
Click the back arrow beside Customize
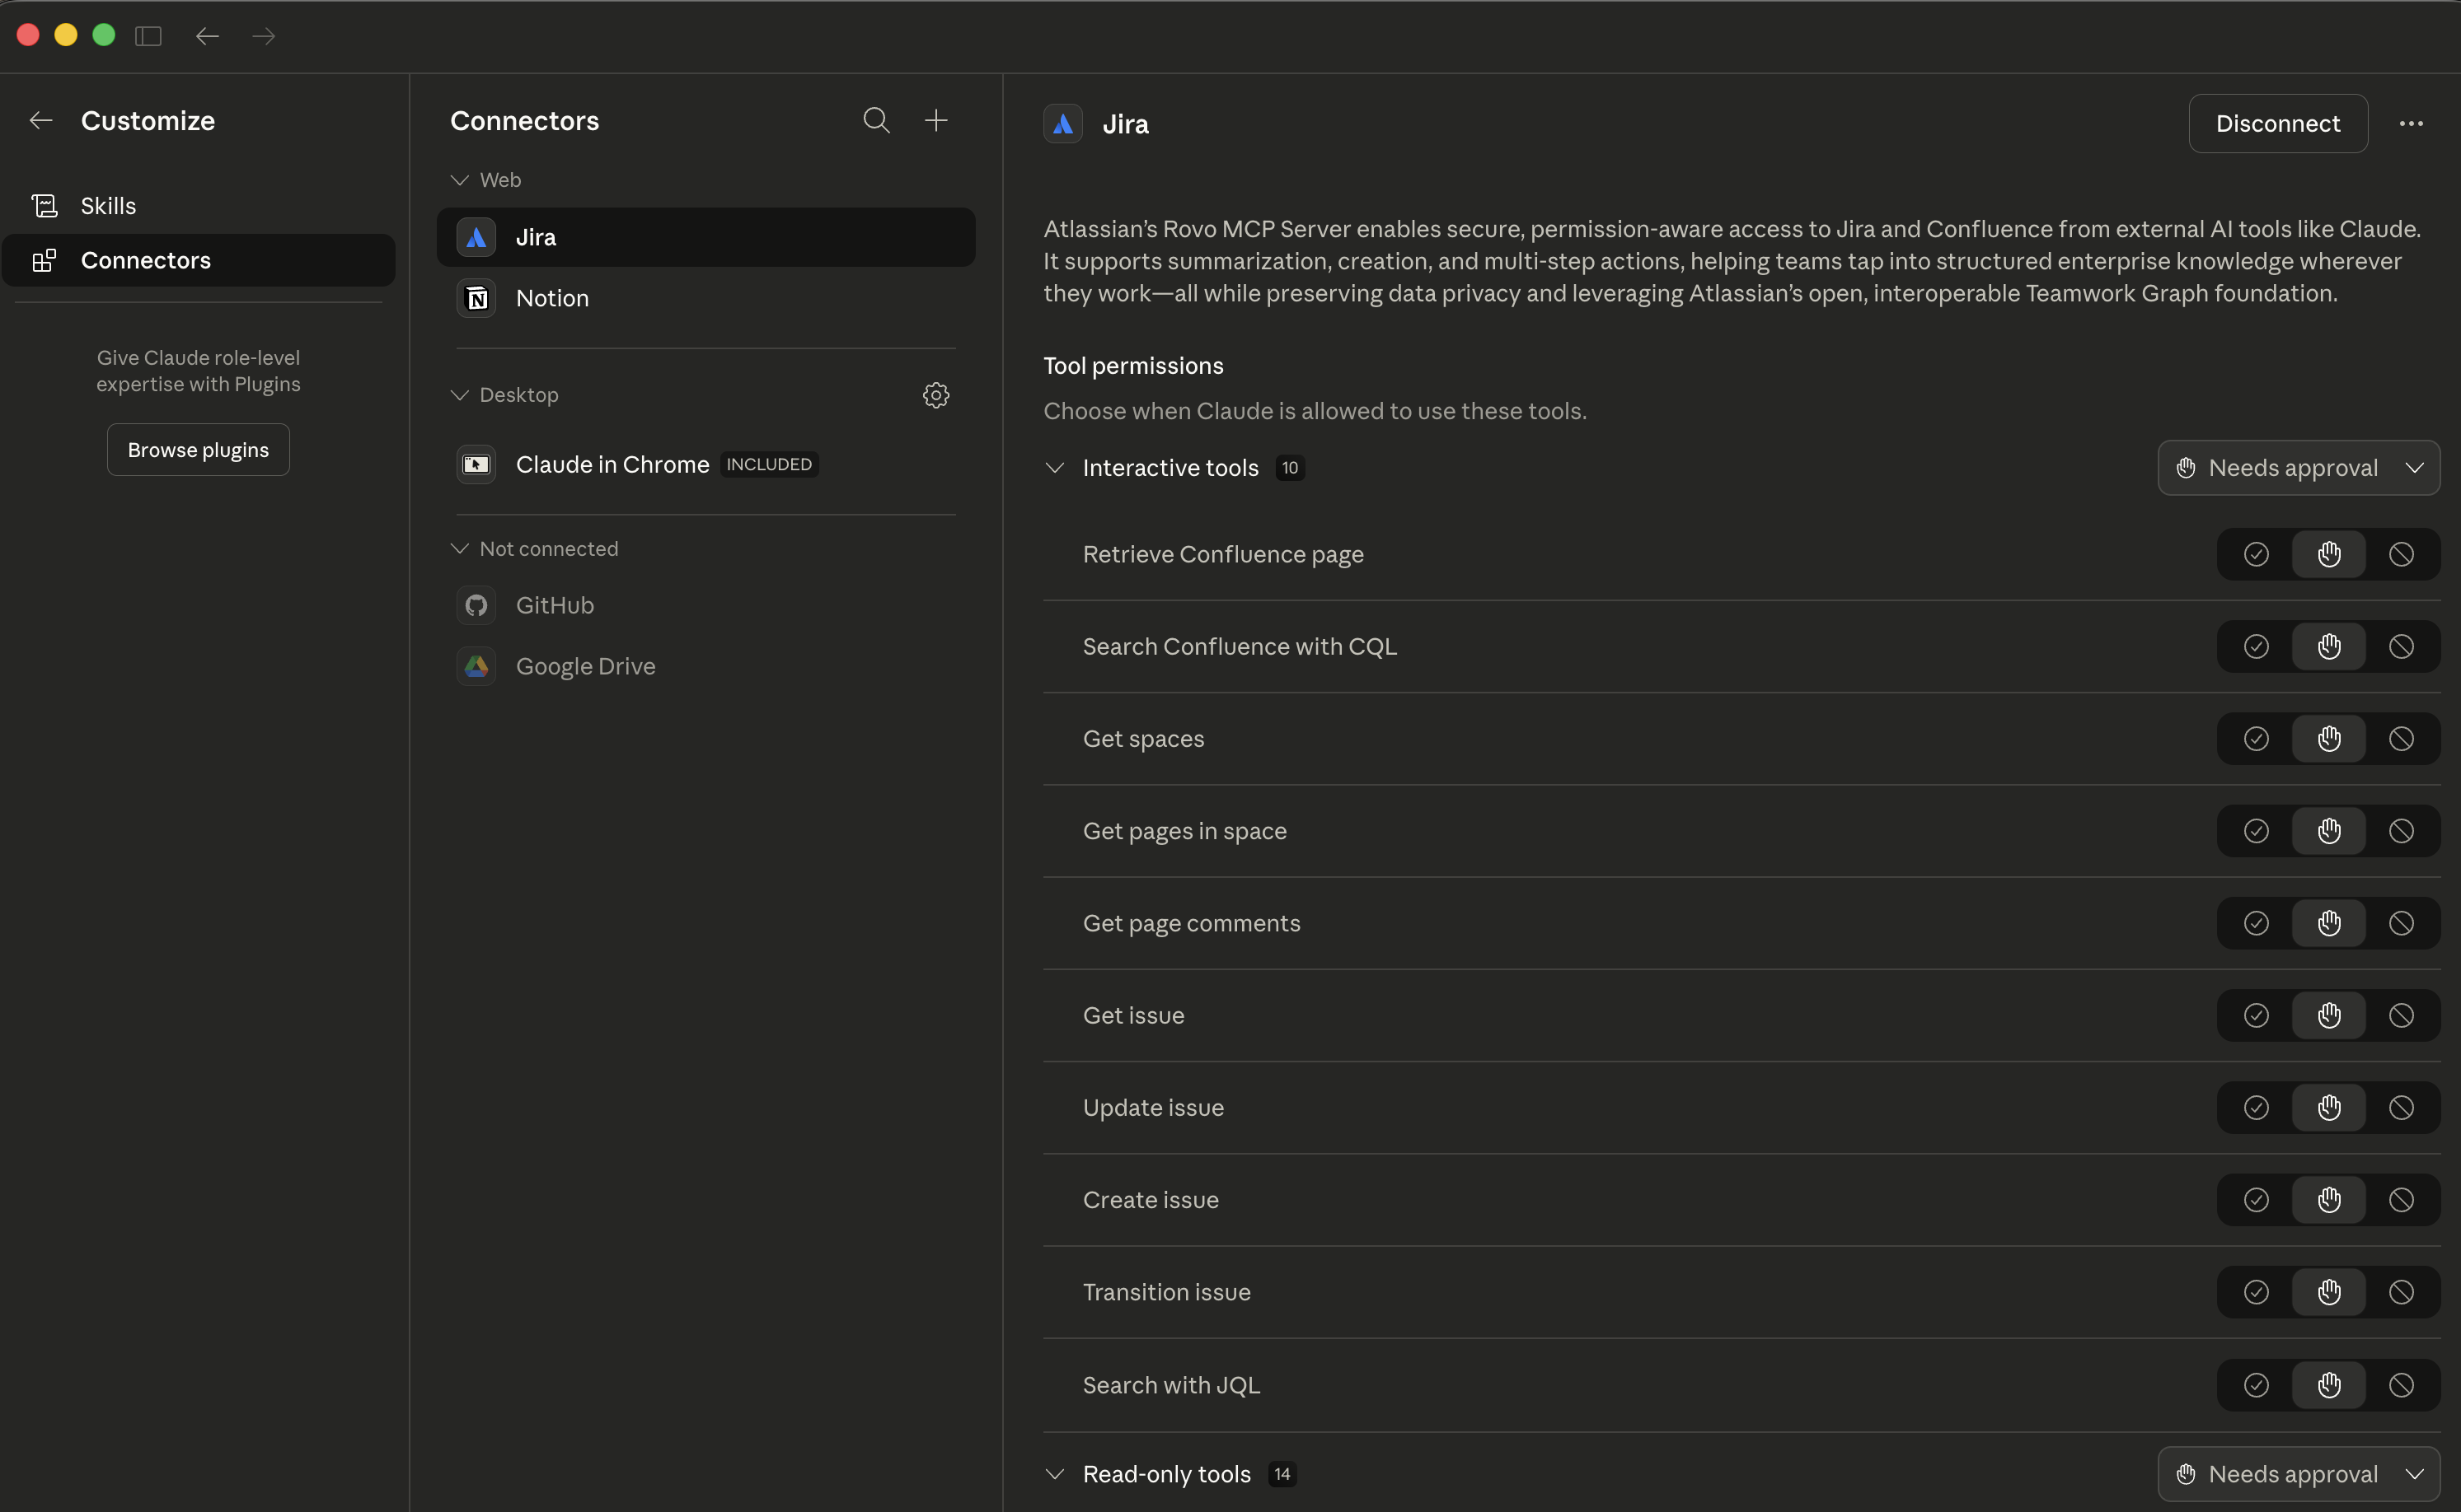pos(41,120)
